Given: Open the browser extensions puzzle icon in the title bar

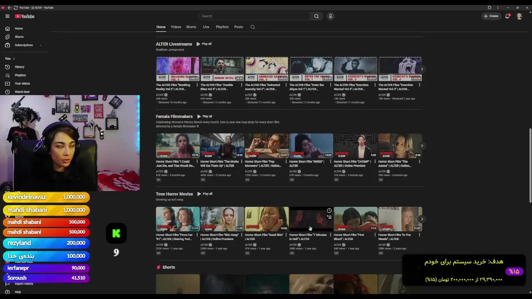Looking at the screenshot, I should (x=489, y=7).
